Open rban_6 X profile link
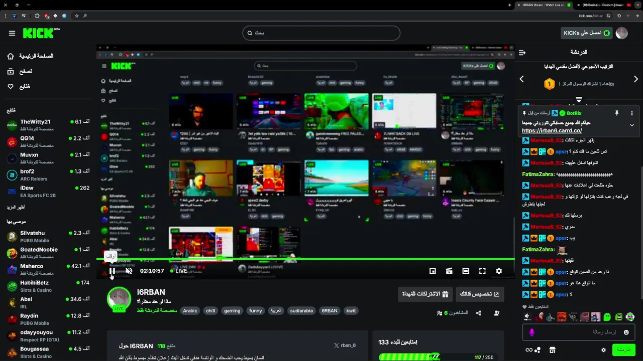 [345, 345]
